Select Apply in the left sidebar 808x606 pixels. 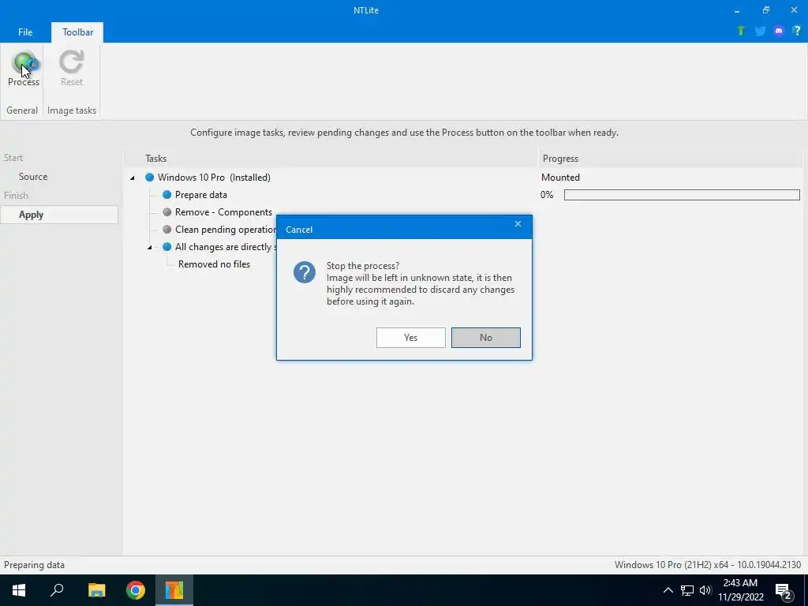coord(59,215)
